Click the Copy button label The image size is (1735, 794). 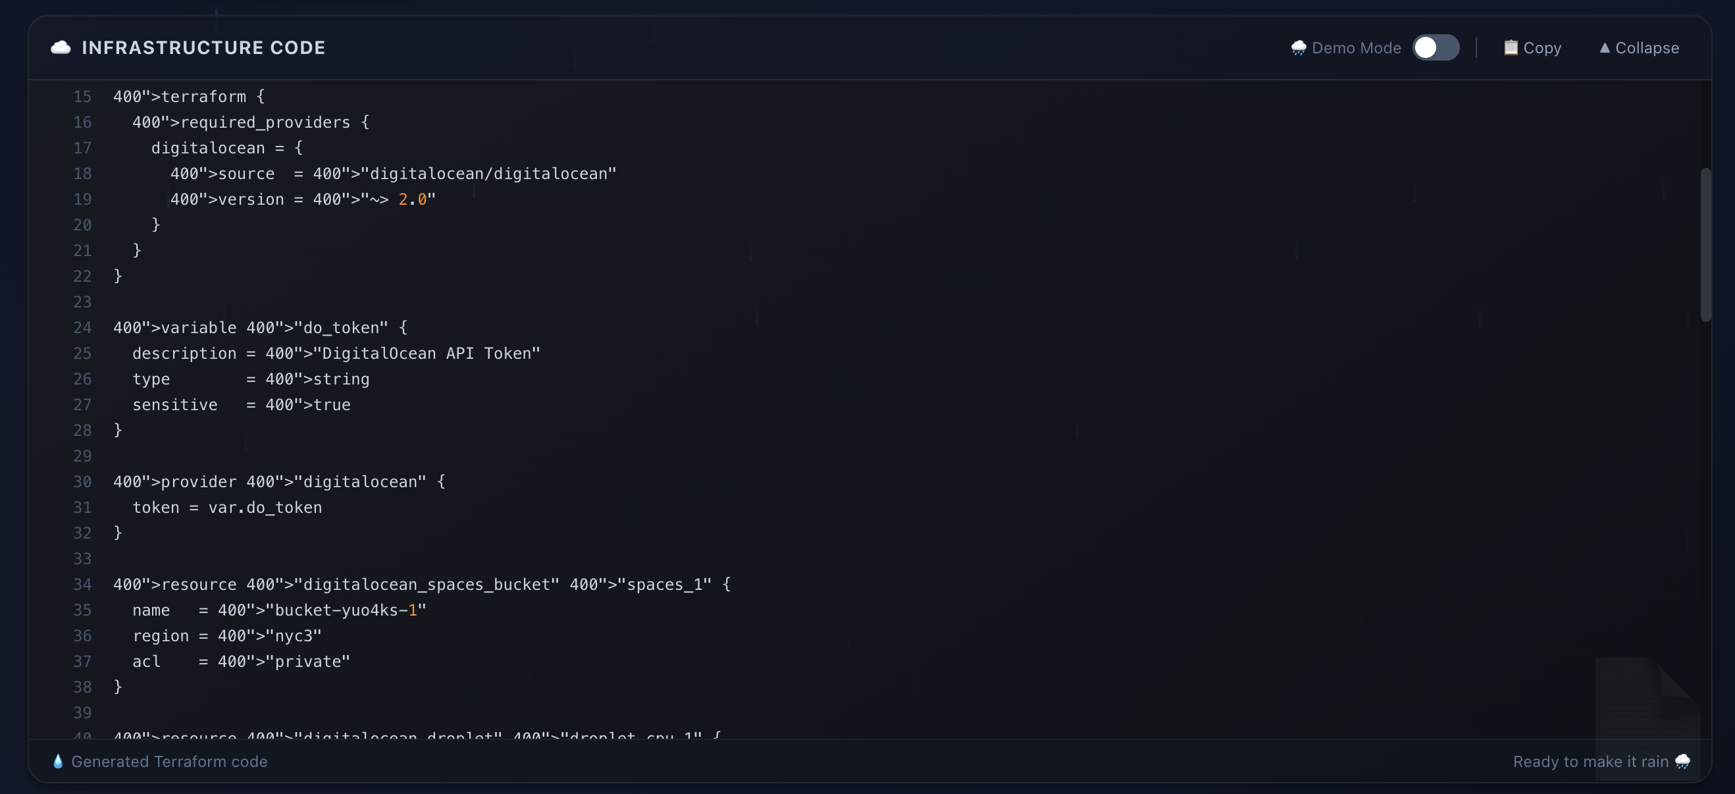pyautogui.click(x=1541, y=48)
